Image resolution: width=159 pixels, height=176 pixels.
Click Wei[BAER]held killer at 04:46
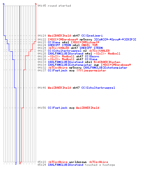pyautogui.click(x=59, y=88)
